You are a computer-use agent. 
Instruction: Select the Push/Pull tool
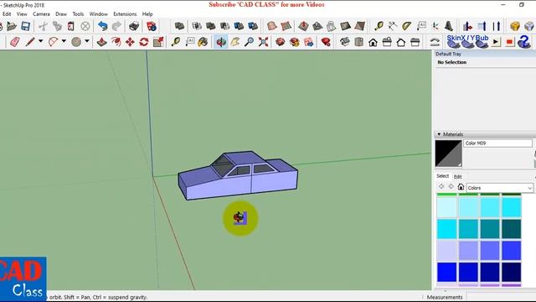pos(102,42)
